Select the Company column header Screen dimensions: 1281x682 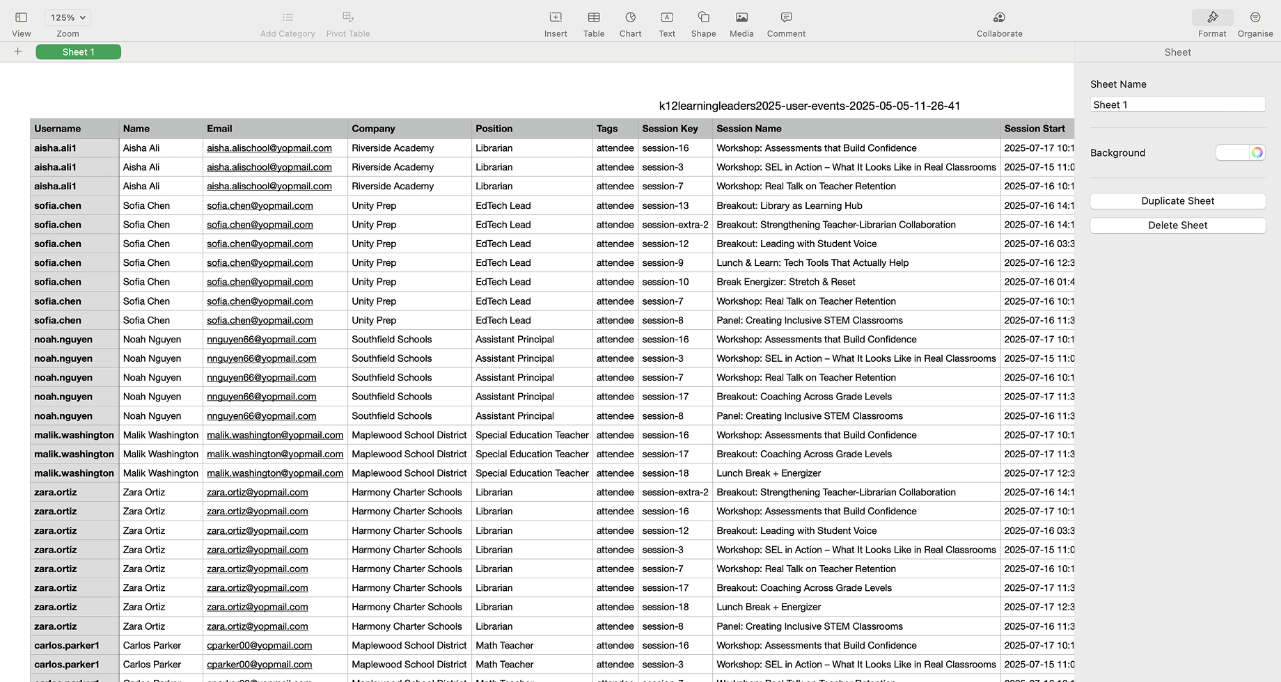409,129
